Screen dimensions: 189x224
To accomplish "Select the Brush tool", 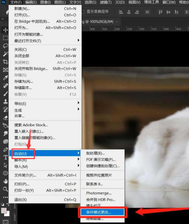I will 5,94.
